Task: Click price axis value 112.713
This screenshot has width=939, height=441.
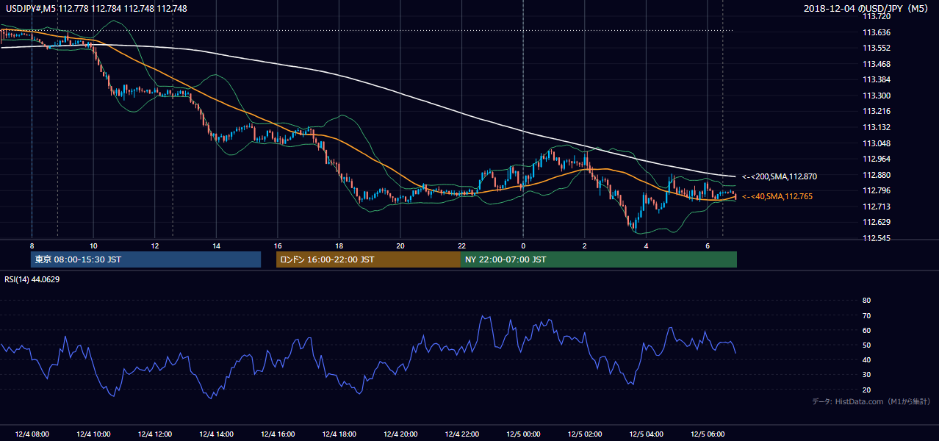Action: (877, 207)
